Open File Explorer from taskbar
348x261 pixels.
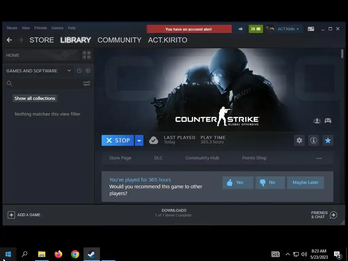[42, 254]
